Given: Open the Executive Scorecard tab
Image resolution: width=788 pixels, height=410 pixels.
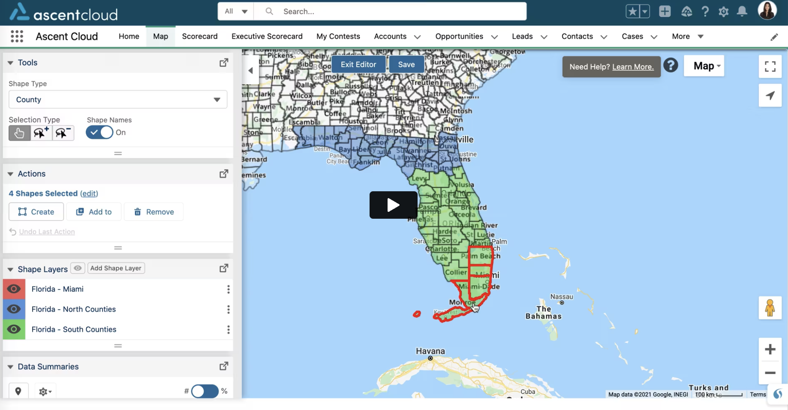Looking at the screenshot, I should point(267,36).
